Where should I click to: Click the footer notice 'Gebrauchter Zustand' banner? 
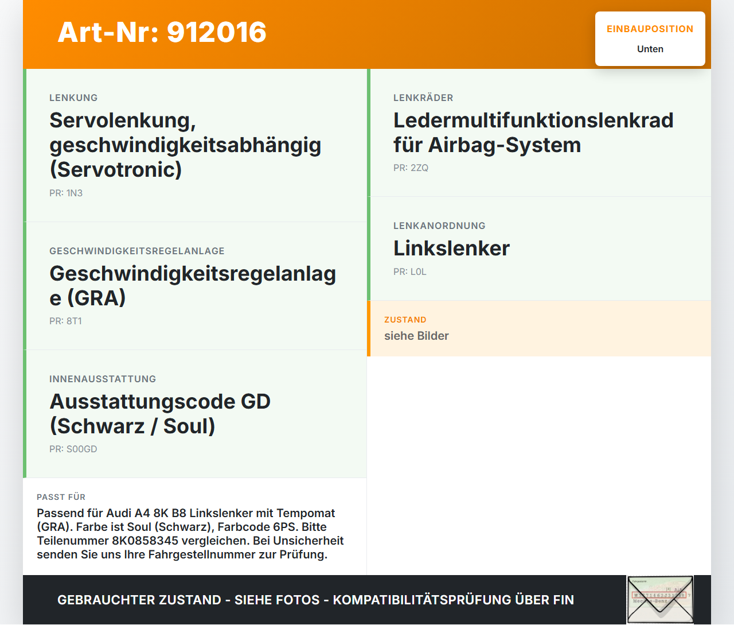pos(315,600)
